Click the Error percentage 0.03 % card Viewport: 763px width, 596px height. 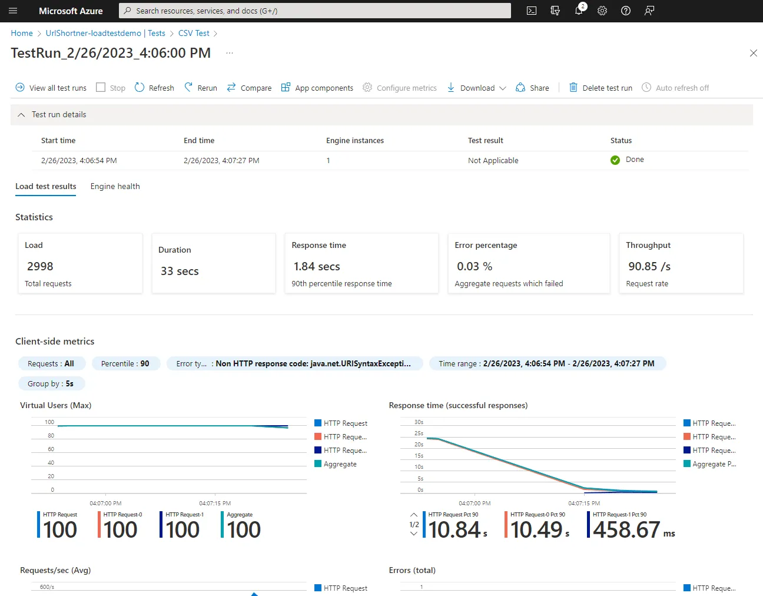(x=529, y=263)
